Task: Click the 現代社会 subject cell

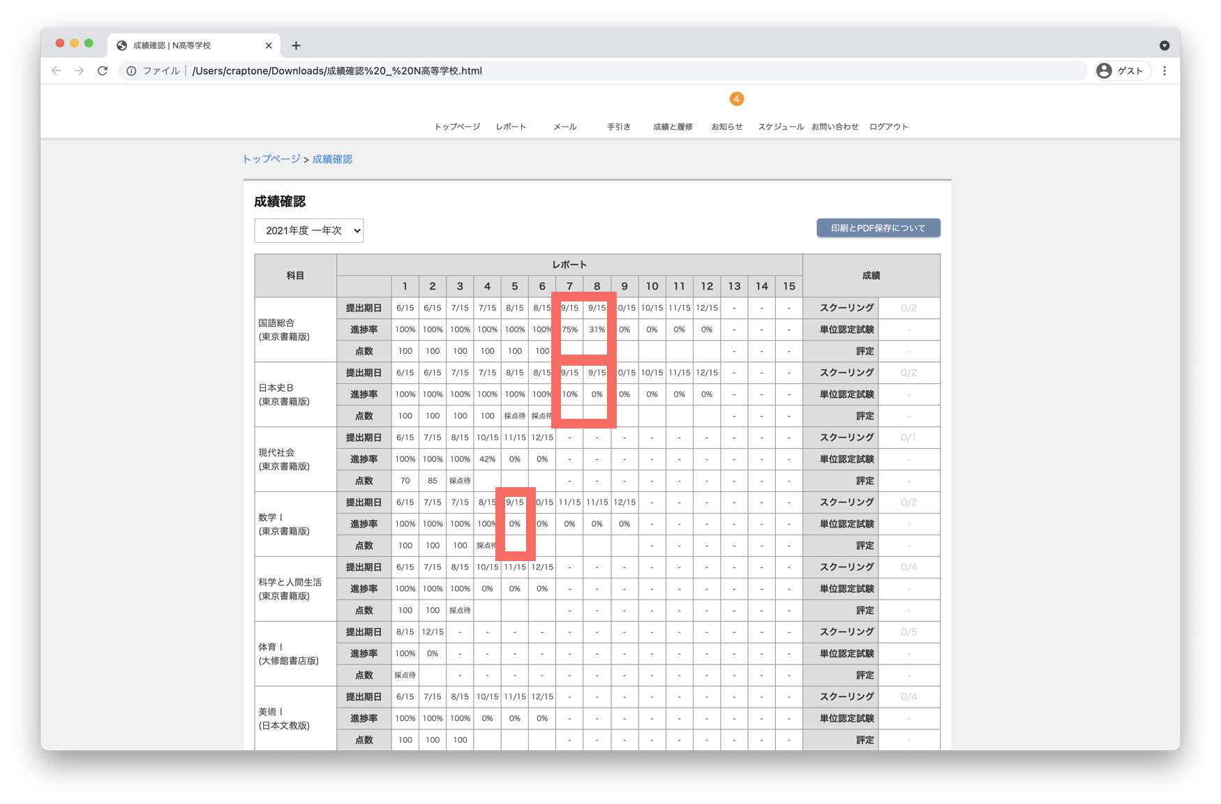Action: click(x=295, y=459)
